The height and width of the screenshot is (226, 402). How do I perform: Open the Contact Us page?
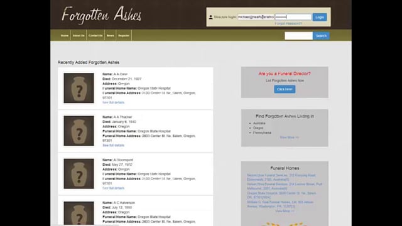95,36
